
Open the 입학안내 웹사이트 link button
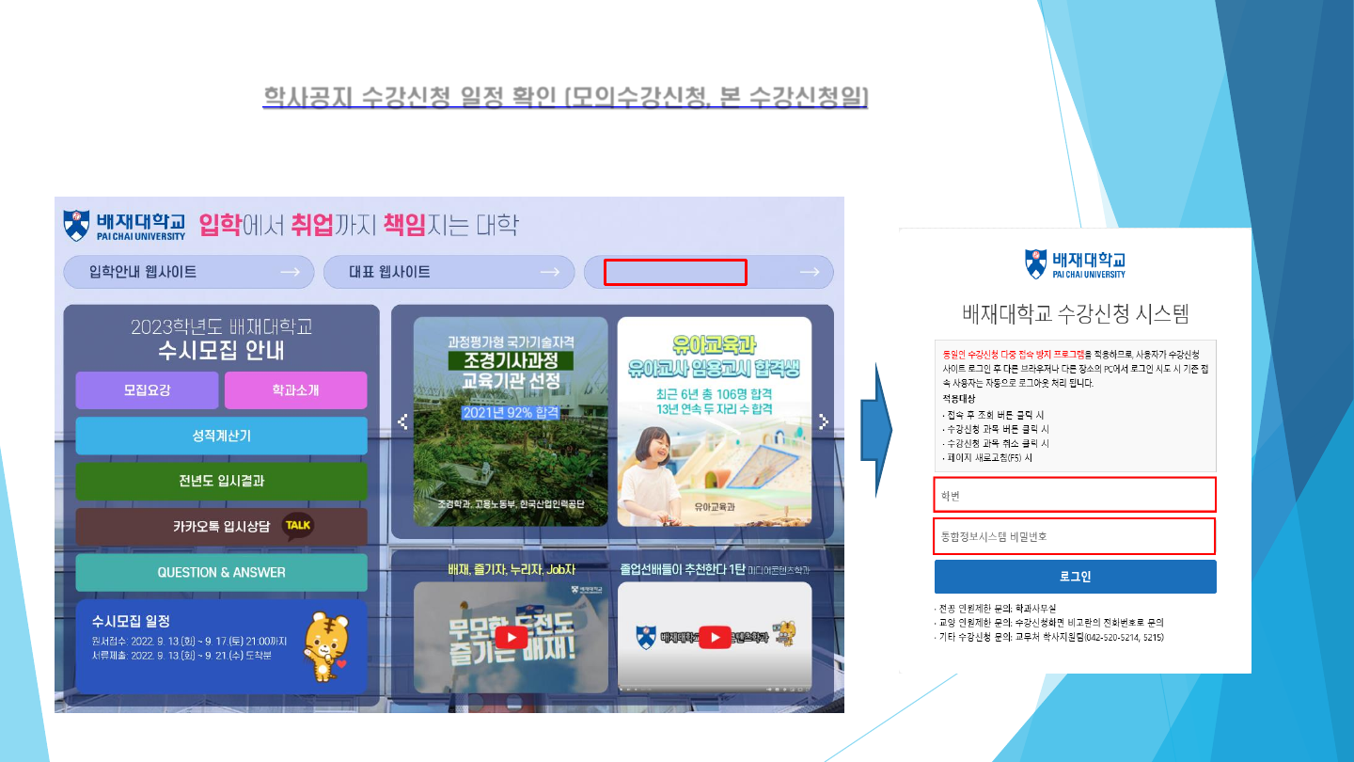pyautogui.click(x=187, y=272)
